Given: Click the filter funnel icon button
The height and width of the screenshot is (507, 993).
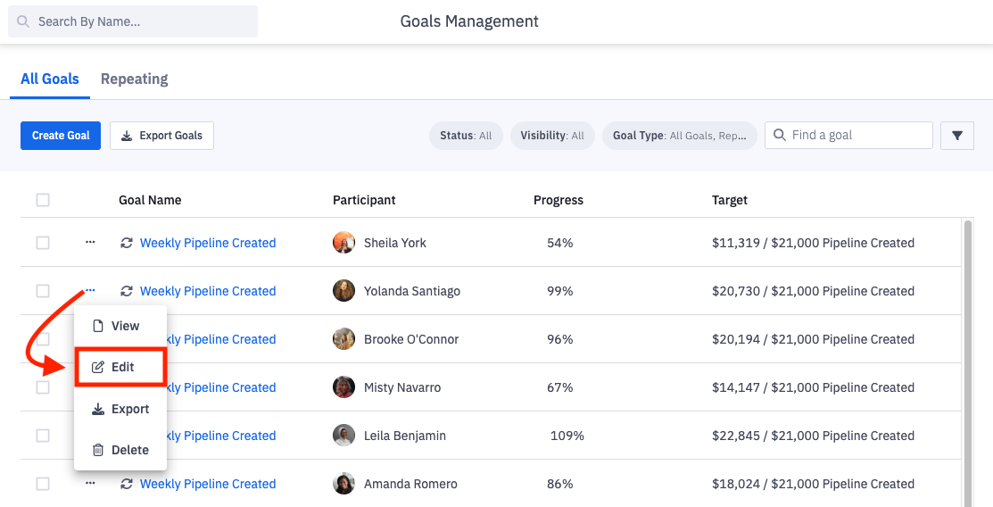Looking at the screenshot, I should coord(956,136).
